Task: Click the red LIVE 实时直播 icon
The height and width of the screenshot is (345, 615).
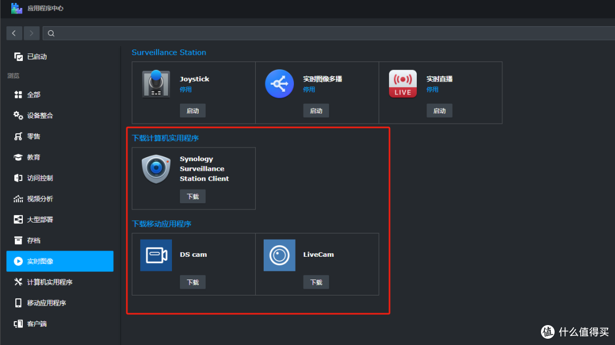Action: tap(403, 84)
